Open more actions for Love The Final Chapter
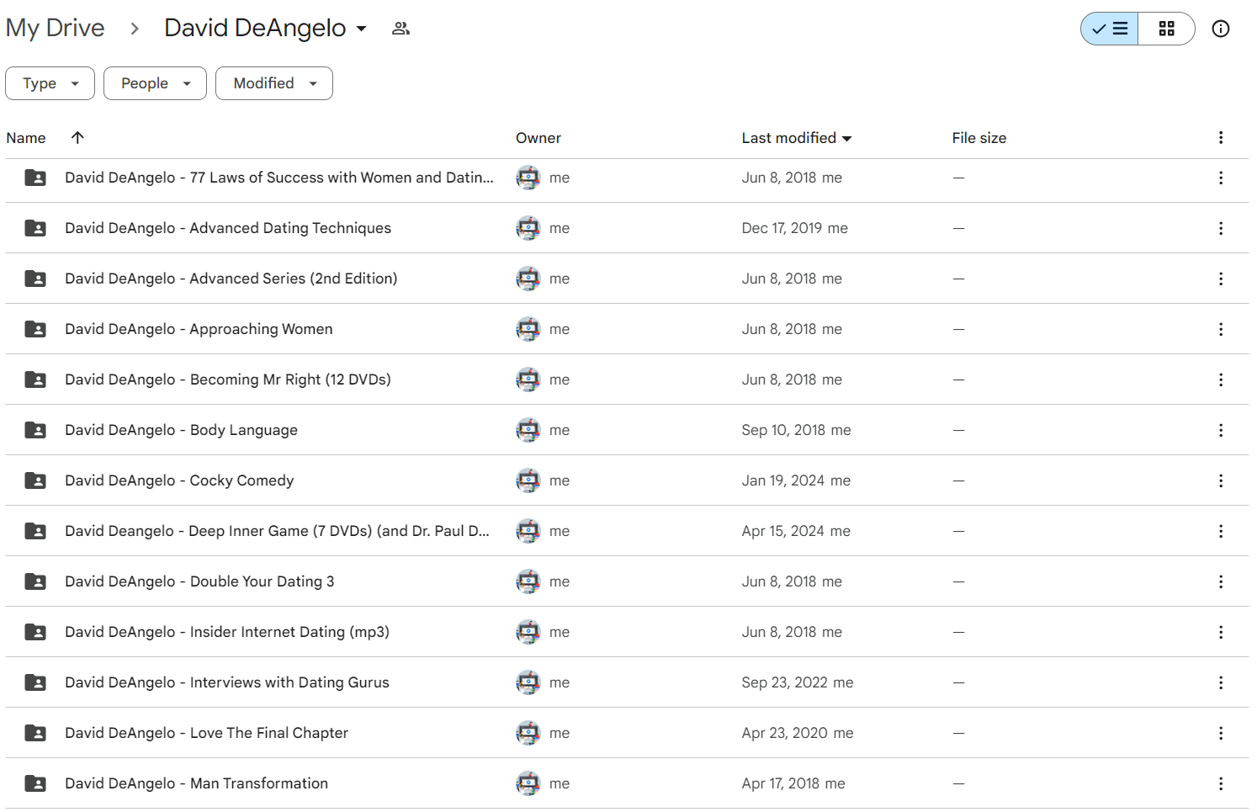The height and width of the screenshot is (812, 1257). coord(1220,733)
